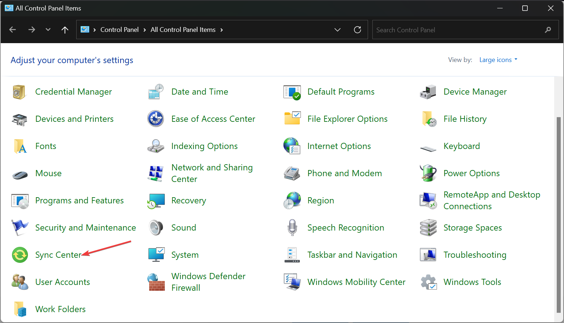
Task: Open the Windows Mobility Center link
Action: [x=356, y=282]
